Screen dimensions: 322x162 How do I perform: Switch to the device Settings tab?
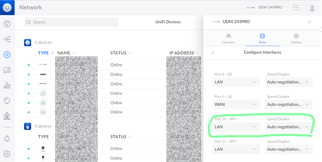click(296, 38)
